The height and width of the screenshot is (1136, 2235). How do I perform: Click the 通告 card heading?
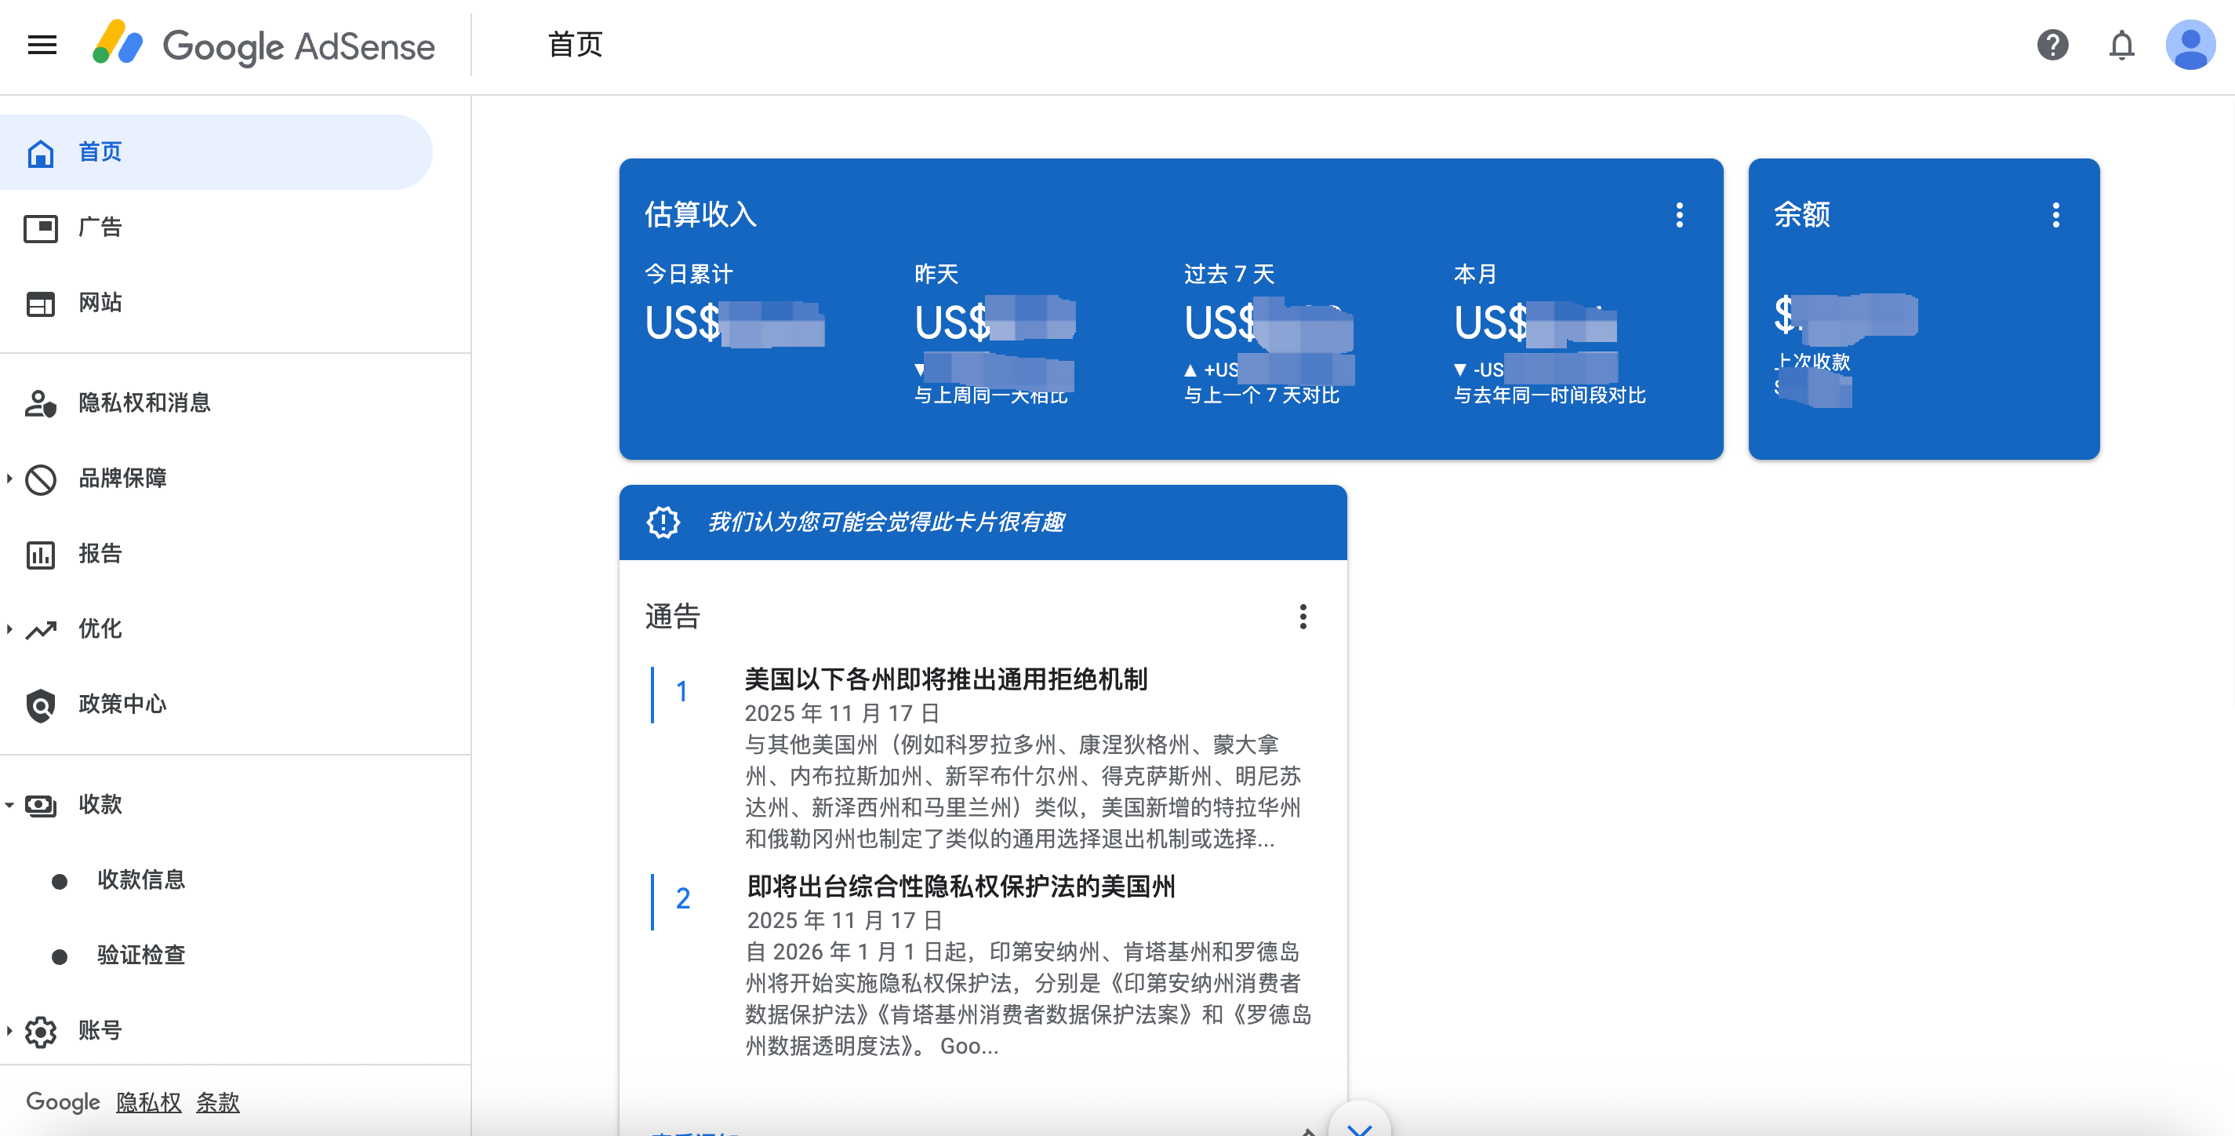(672, 616)
